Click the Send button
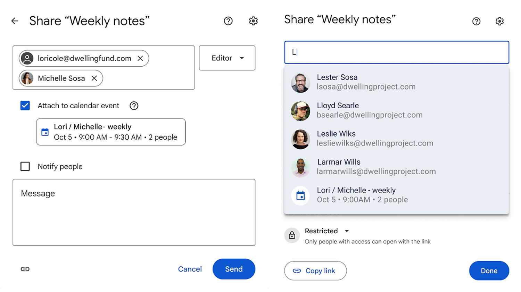 [x=234, y=269]
